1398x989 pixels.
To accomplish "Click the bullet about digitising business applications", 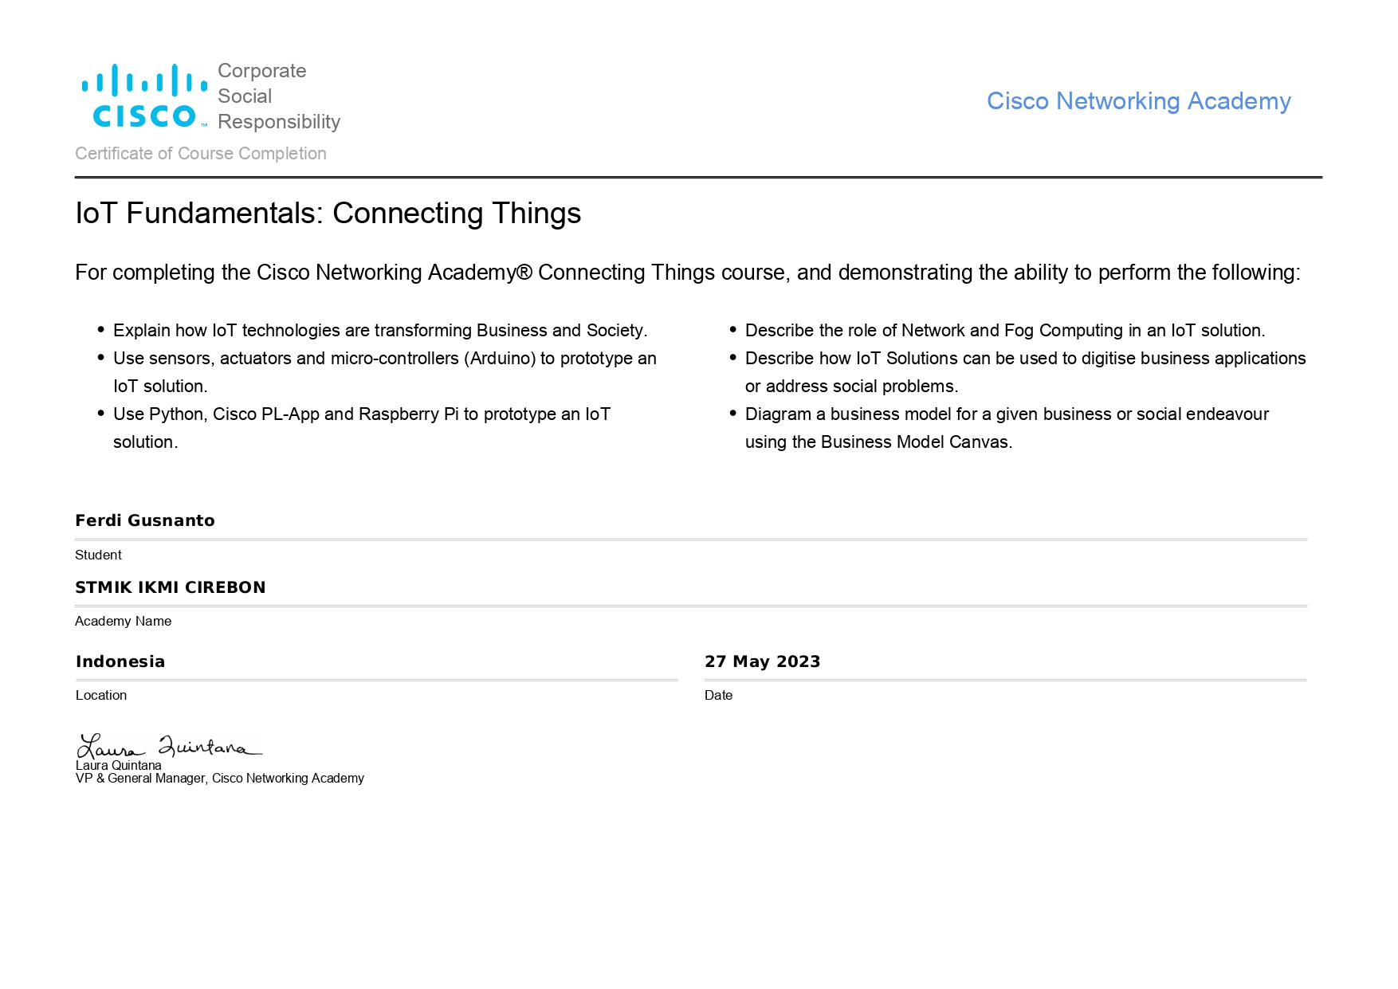I will click(1025, 359).
